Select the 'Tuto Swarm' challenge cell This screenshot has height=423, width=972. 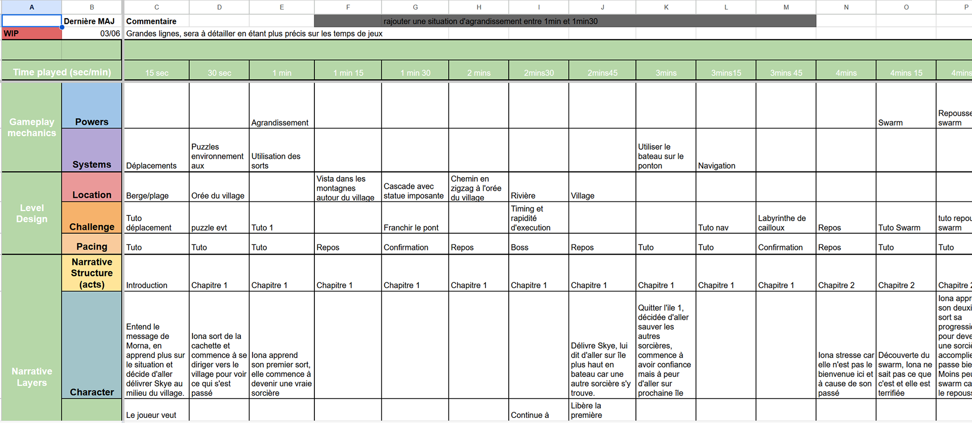click(906, 218)
